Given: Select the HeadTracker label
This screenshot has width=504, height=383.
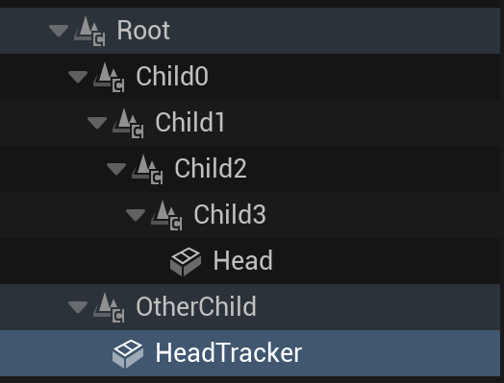Looking at the screenshot, I should (229, 352).
